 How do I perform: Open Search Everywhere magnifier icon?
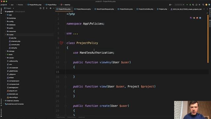coord(203,5)
